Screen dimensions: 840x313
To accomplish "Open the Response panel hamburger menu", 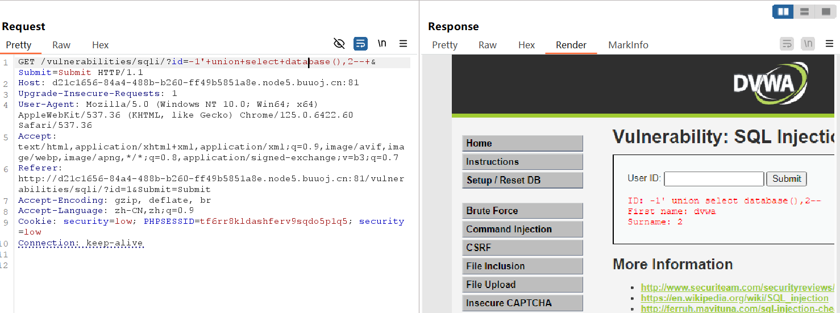I will pos(829,44).
